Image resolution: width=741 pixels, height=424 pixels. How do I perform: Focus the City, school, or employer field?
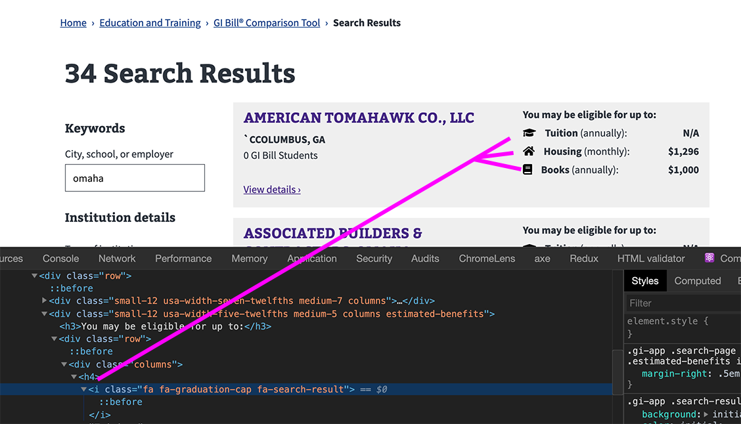point(135,178)
